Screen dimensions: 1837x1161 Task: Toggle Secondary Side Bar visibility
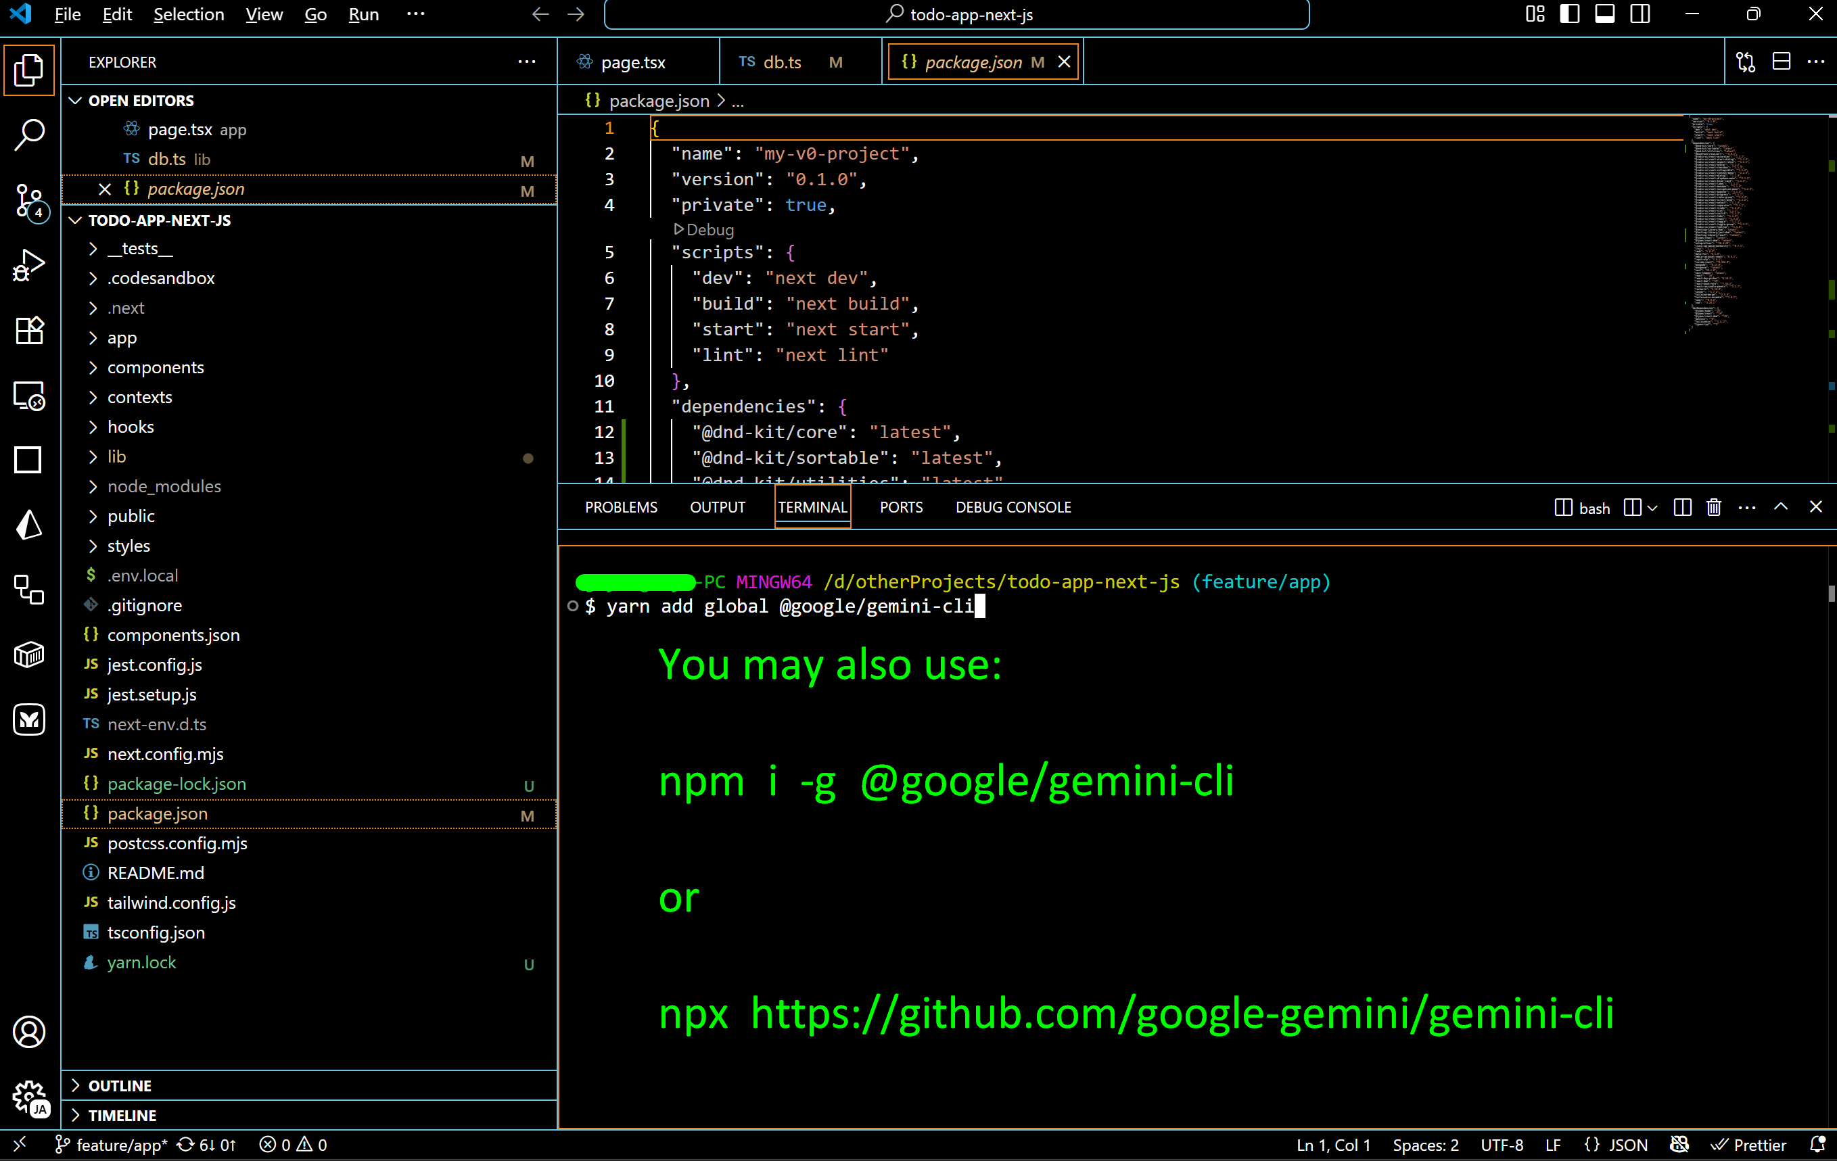coord(1640,14)
